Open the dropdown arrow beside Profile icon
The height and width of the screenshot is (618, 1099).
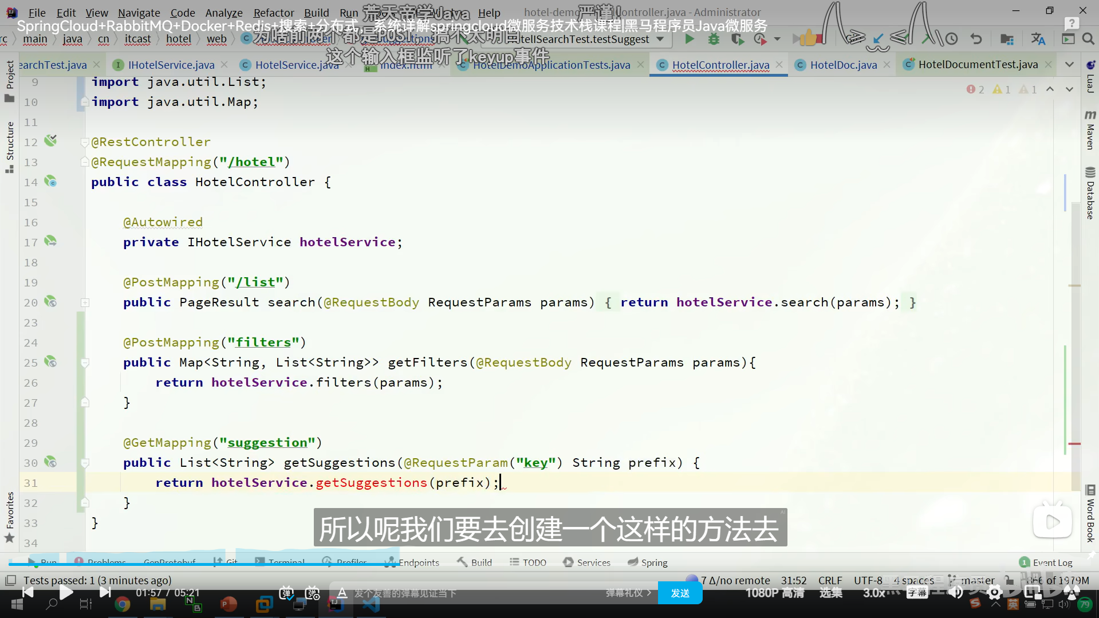pyautogui.click(x=777, y=39)
